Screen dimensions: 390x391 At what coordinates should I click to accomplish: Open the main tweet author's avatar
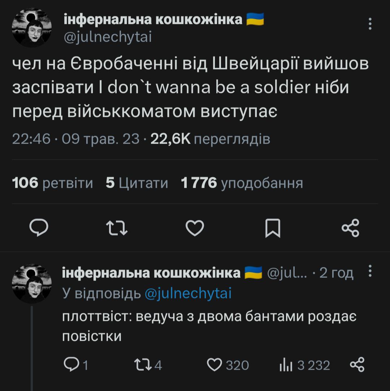(x=32, y=27)
